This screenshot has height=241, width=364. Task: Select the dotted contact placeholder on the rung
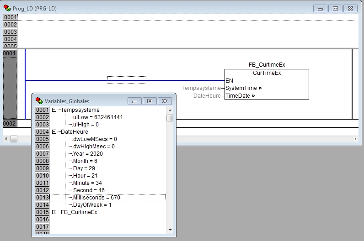(x=127, y=80)
